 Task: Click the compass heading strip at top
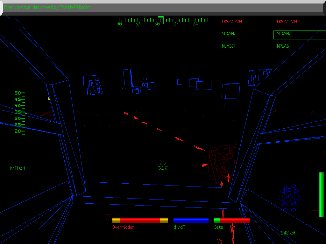coord(162,21)
